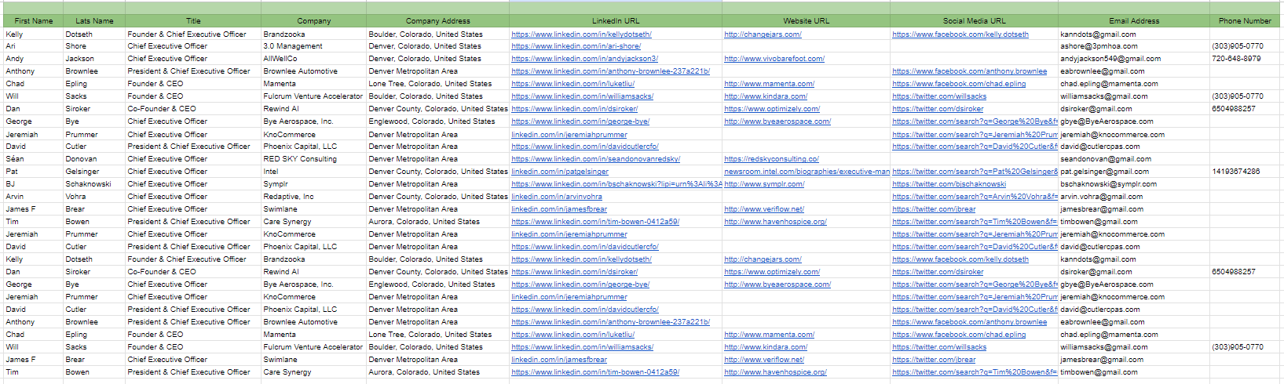Click the Company column header cell
The image size is (1284, 384).
(x=313, y=21)
